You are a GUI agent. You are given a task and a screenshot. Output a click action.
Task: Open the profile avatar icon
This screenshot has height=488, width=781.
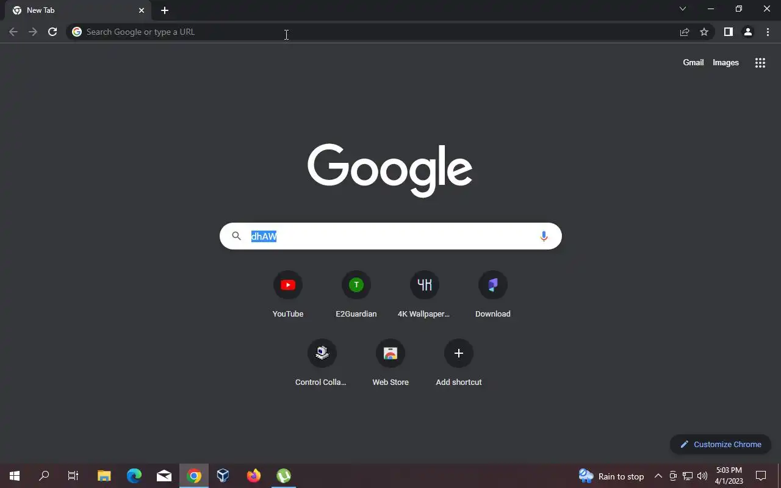click(x=747, y=32)
